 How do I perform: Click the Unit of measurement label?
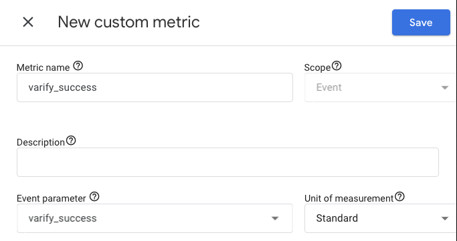point(349,198)
